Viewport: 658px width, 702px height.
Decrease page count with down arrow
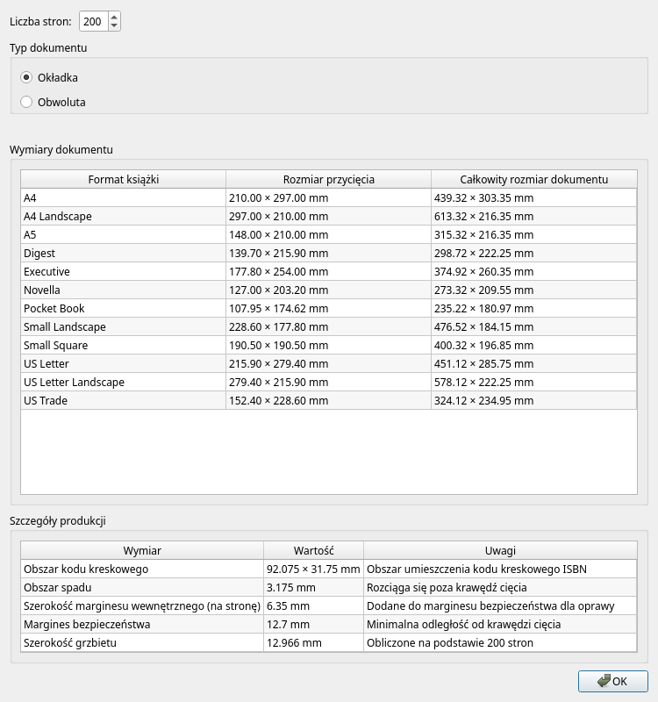113,25
